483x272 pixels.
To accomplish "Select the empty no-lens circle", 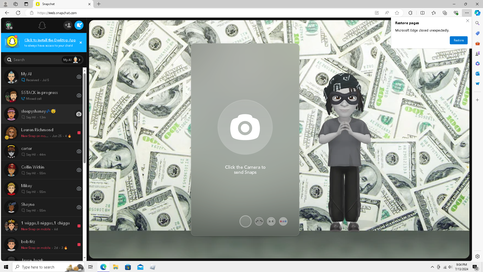I will pos(245,221).
